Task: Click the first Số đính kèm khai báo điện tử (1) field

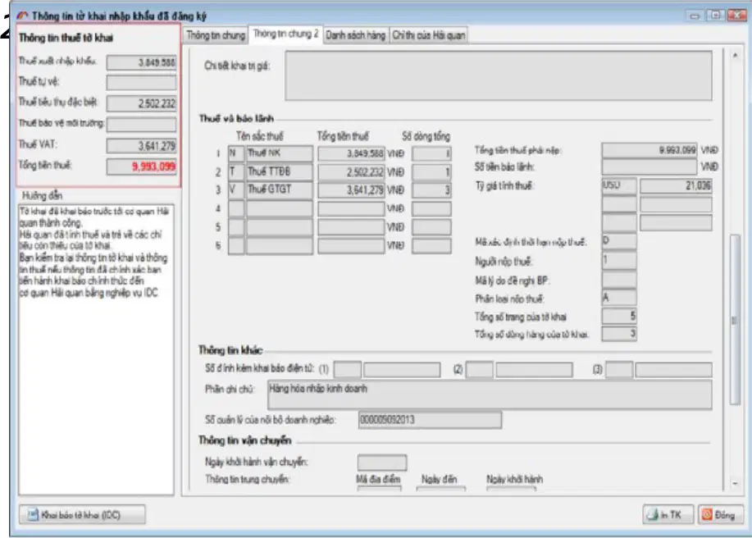Action: coord(347,370)
